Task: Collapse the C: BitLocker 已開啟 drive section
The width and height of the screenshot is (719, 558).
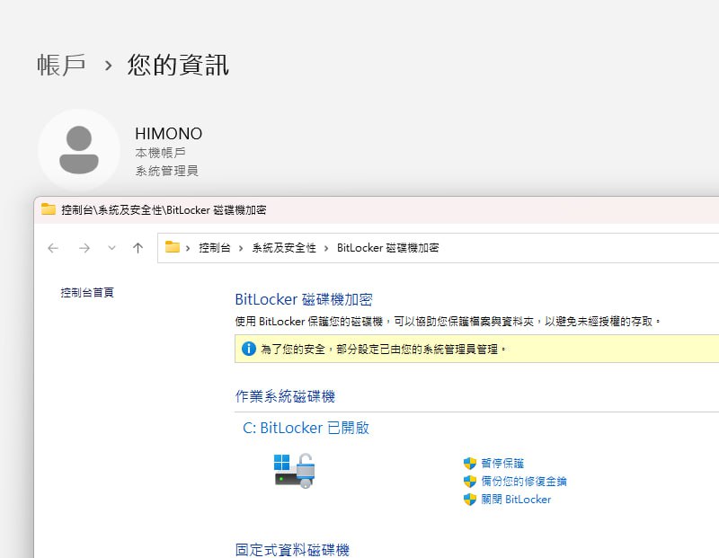Action: point(306,429)
